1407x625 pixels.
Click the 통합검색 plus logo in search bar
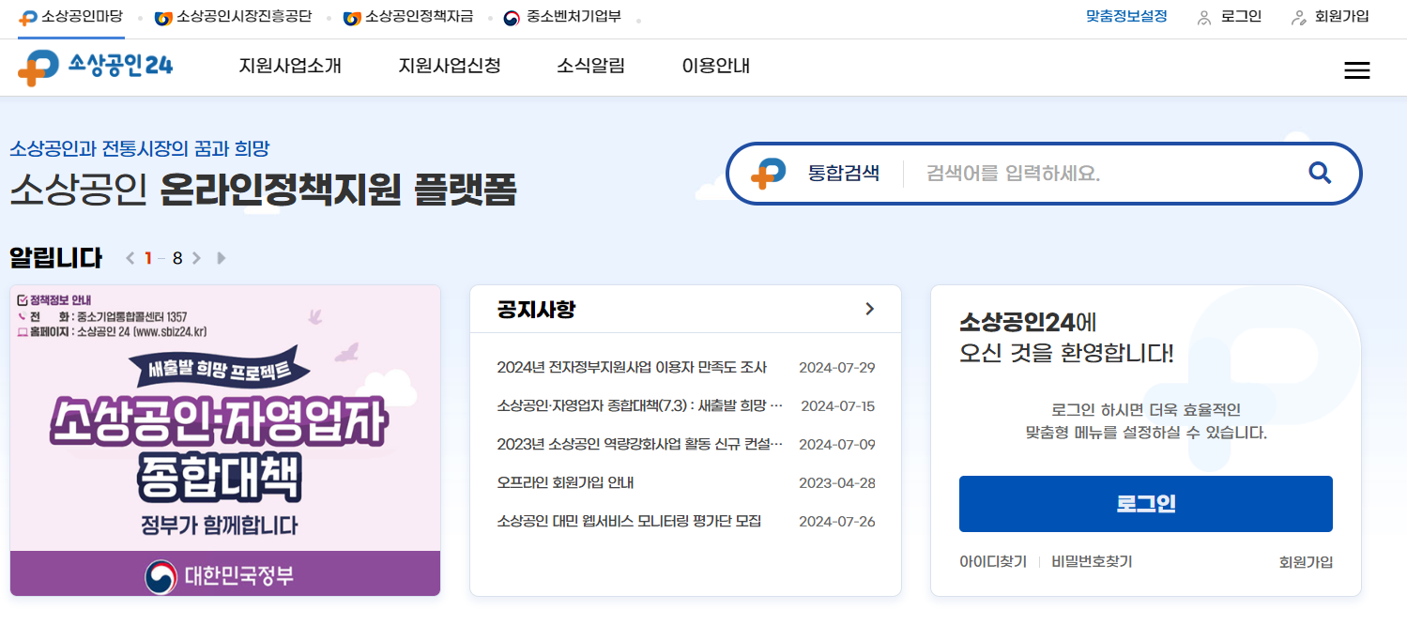(767, 173)
